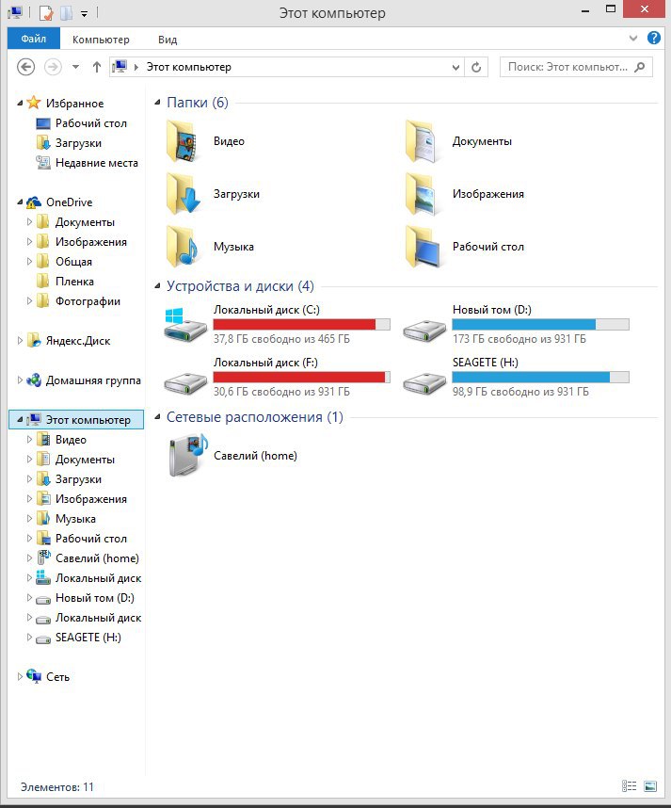This screenshot has height=808, width=671.
Task: Open Explorer help question mark
Action: pos(653,38)
